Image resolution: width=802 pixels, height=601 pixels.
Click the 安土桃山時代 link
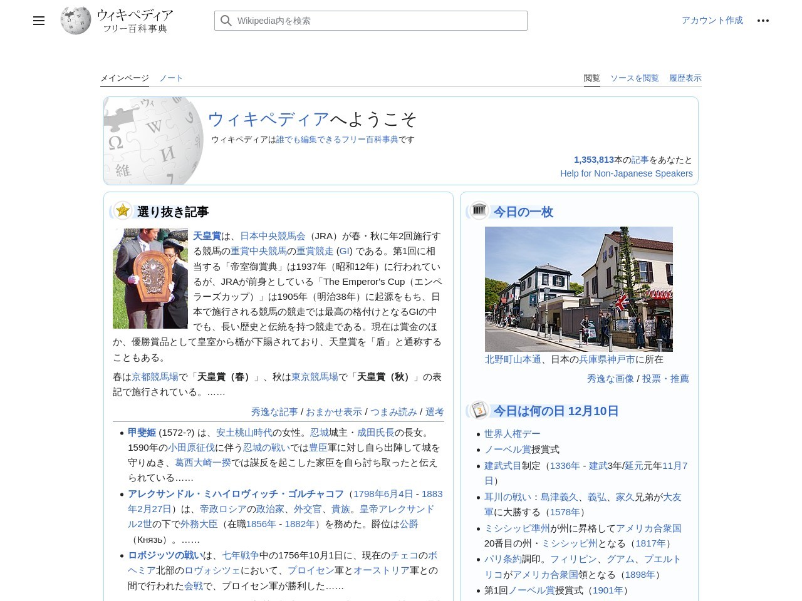[244, 433]
